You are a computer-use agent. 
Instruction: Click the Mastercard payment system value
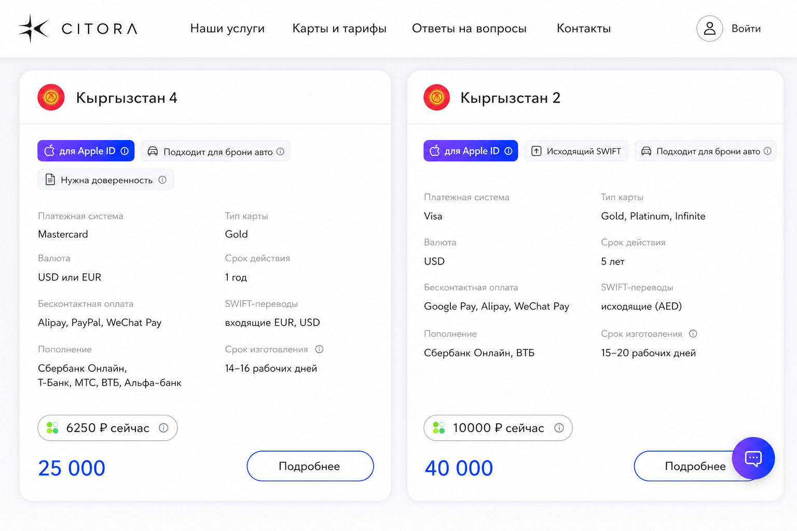coord(63,234)
